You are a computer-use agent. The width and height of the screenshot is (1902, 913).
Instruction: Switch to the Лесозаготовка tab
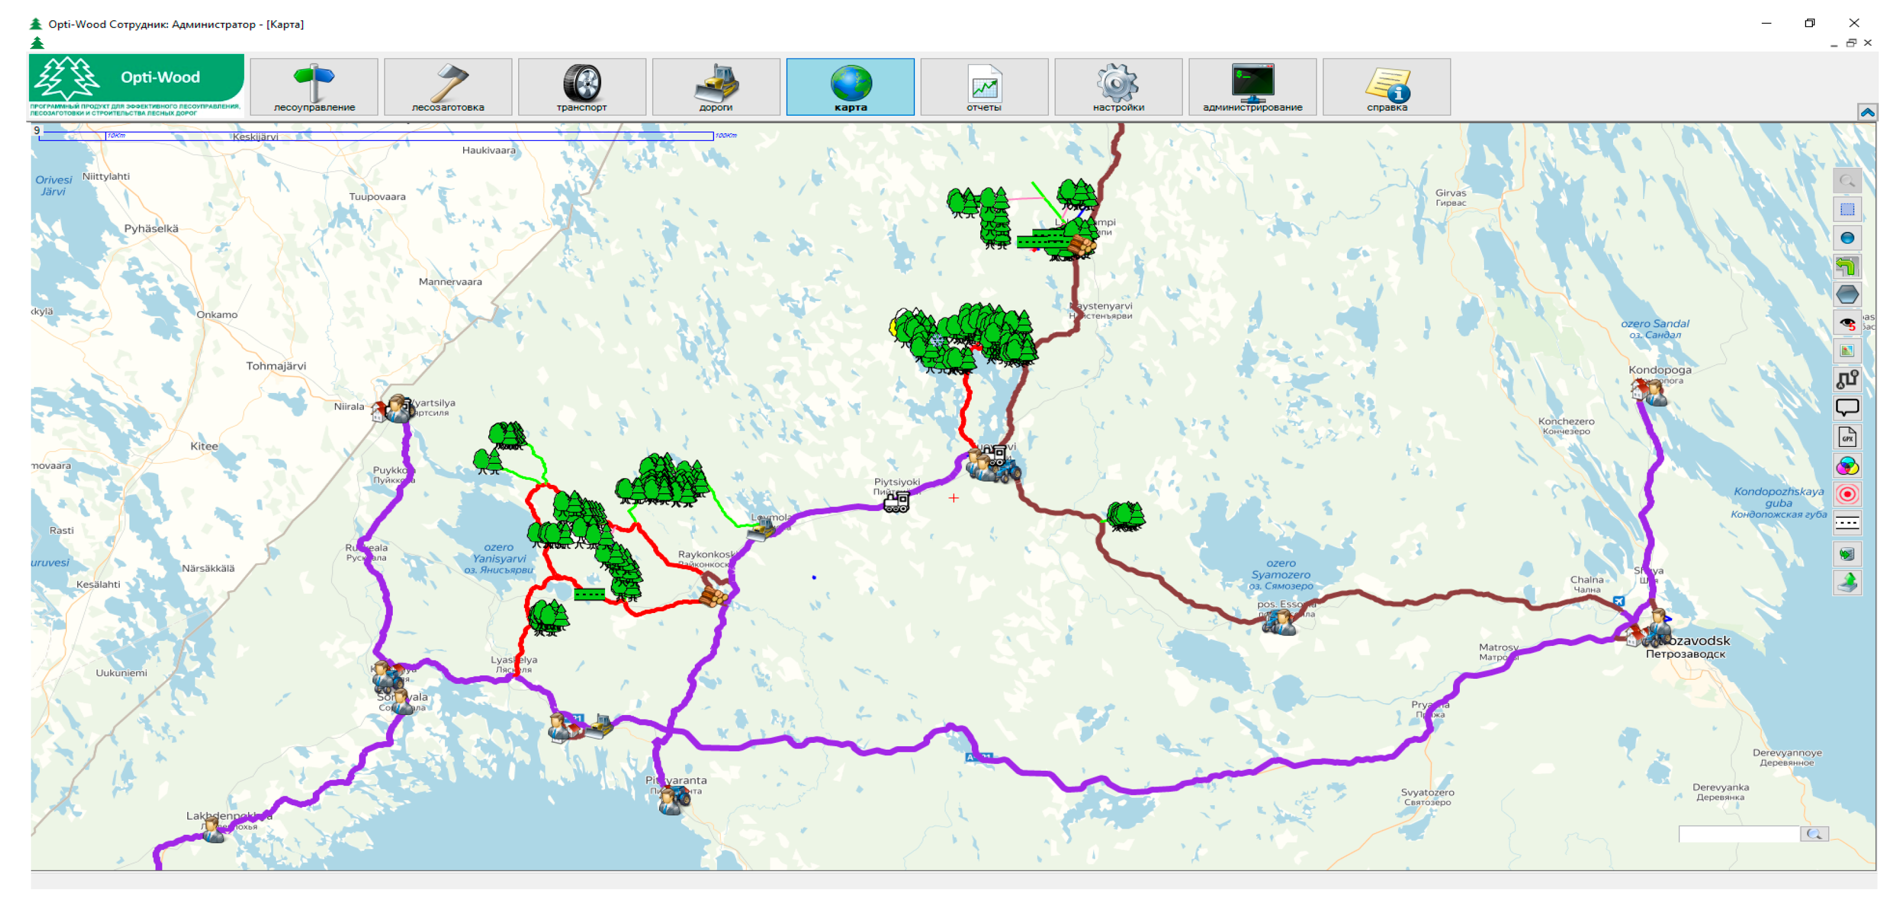[x=447, y=87]
